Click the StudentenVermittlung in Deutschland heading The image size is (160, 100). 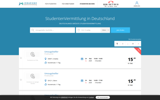click(80, 19)
